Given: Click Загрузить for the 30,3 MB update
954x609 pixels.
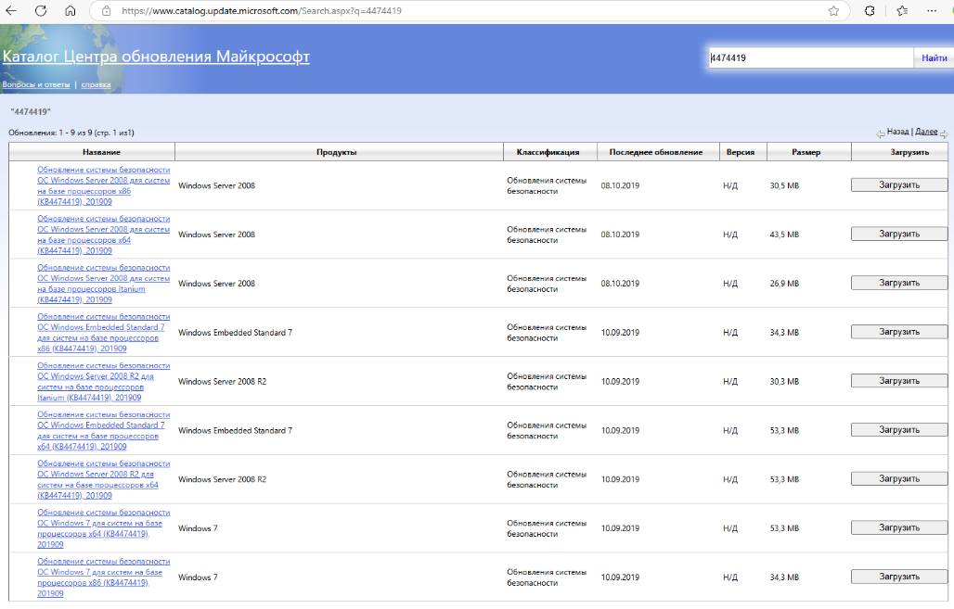Looking at the screenshot, I should 898,381.
